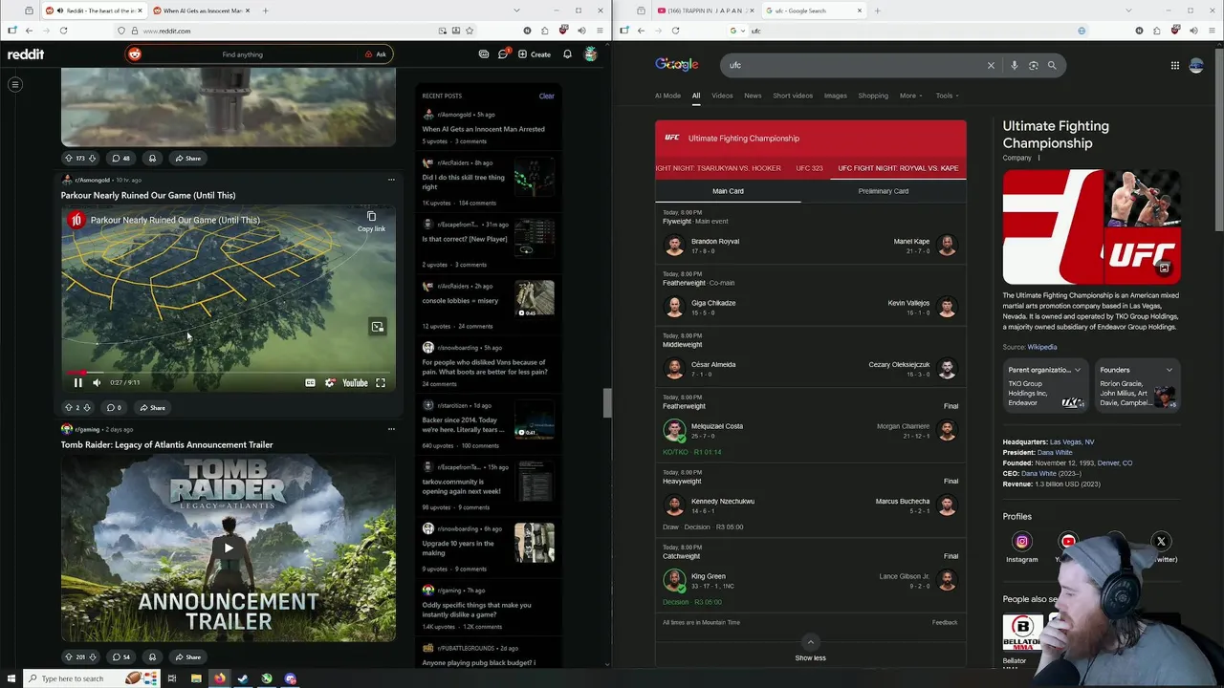Seek along the video progress bar
The image size is (1224, 688).
[x=228, y=373]
